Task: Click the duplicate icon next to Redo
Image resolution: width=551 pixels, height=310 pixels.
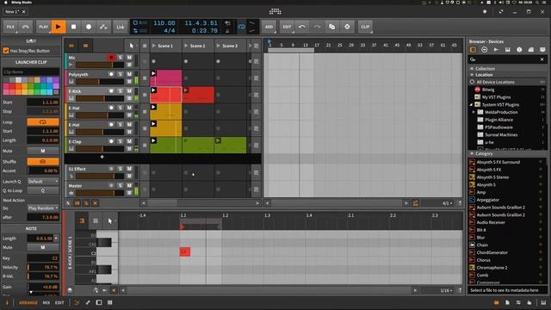Action: (331, 27)
